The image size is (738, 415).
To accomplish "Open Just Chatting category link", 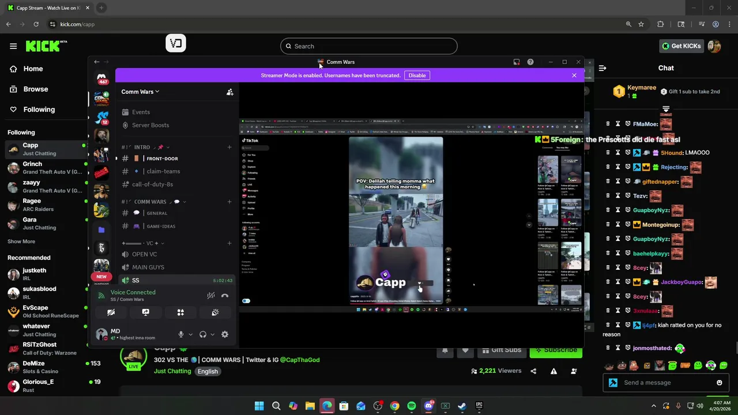I will (x=172, y=371).
